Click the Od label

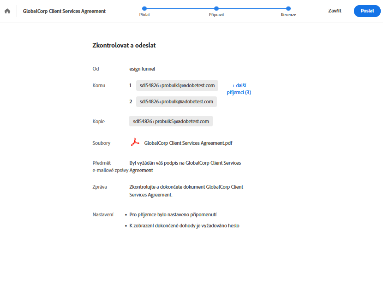pos(96,69)
